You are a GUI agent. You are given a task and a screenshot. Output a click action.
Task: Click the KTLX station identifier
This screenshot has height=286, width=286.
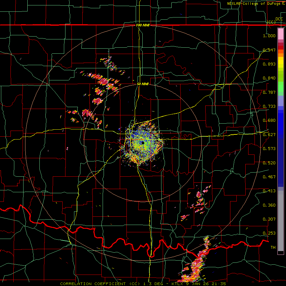tap(178, 284)
